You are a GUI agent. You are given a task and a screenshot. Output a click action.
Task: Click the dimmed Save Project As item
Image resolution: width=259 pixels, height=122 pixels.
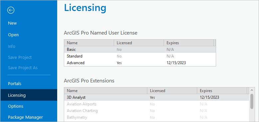click(23, 68)
